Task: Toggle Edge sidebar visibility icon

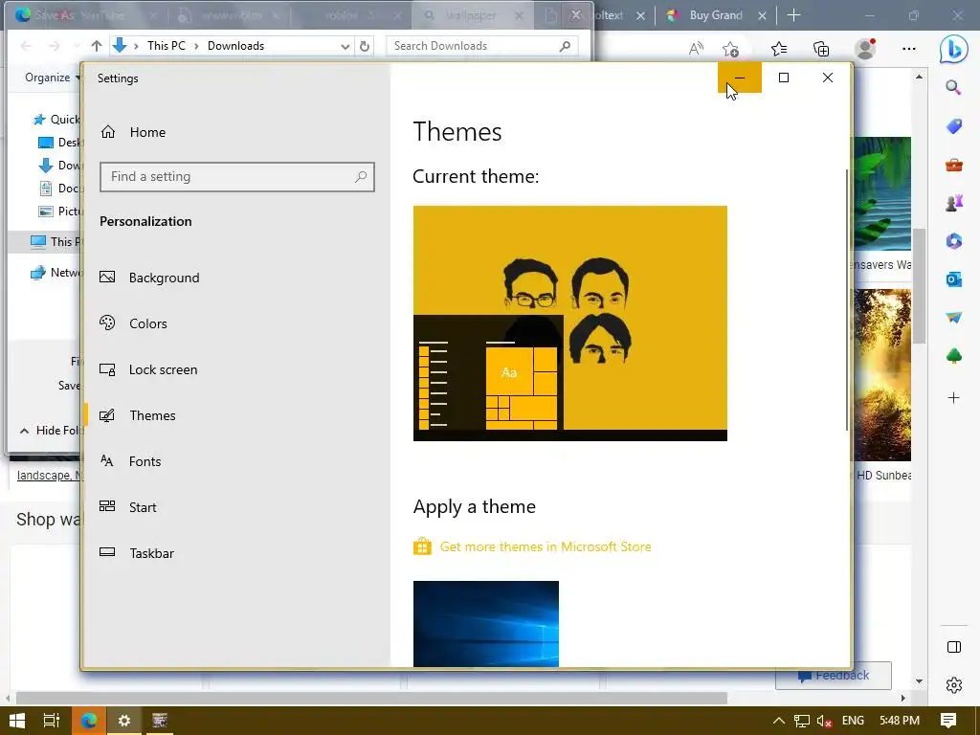Action: (954, 647)
